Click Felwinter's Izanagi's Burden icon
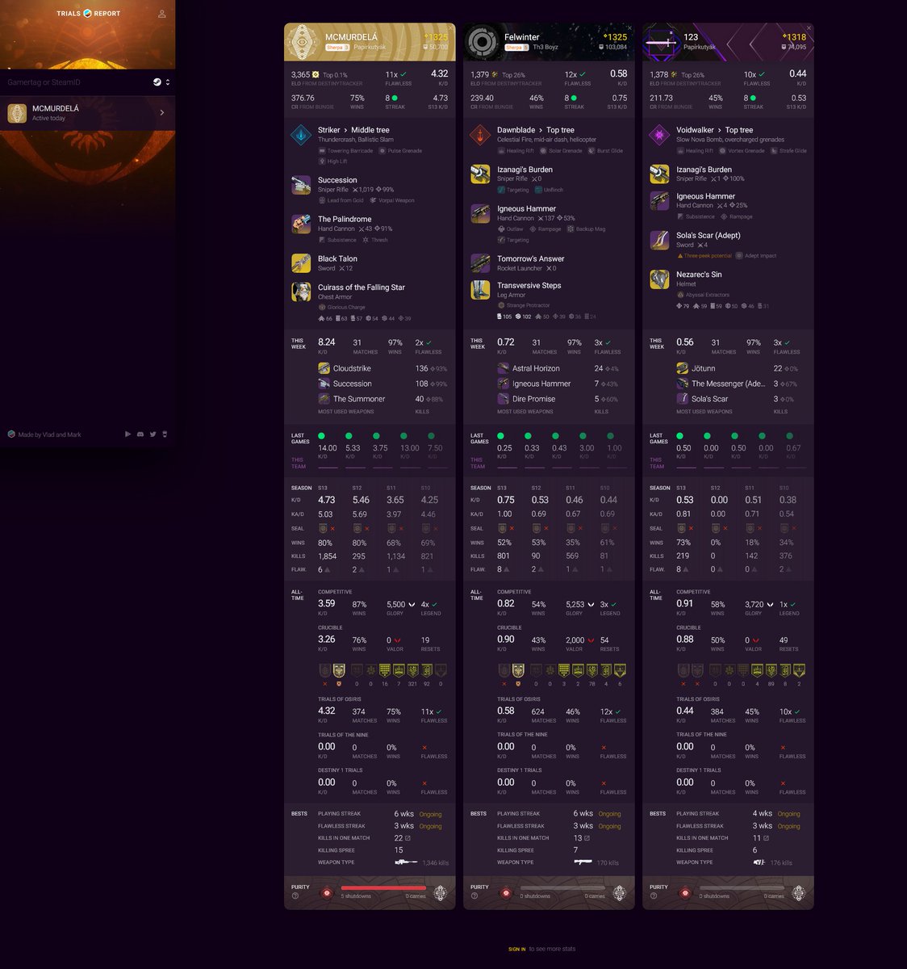The height and width of the screenshot is (969, 907). 480,174
